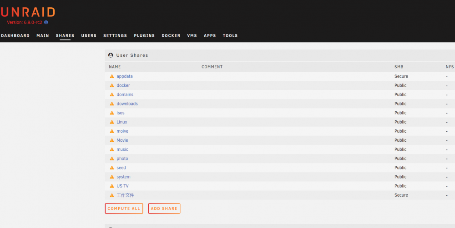Click the UNRAID logo
Image resolution: width=455 pixels, height=228 pixels.
tap(28, 12)
